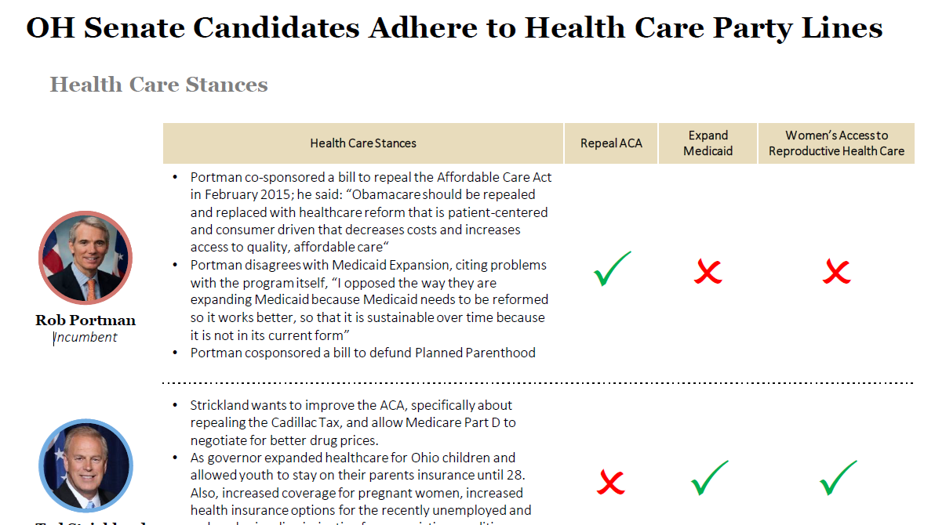
Task: Click the Rob Portman name label
Action: (85, 320)
